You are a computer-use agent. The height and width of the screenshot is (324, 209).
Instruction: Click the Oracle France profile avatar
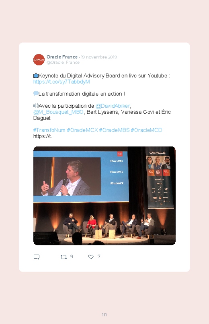[x=39, y=60]
